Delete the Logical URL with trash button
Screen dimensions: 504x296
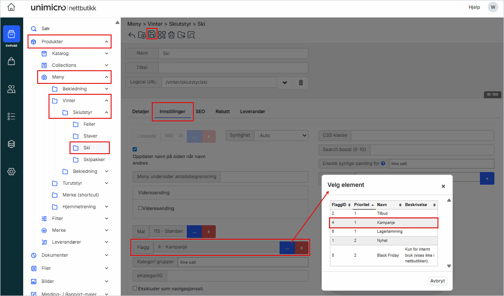(301, 83)
